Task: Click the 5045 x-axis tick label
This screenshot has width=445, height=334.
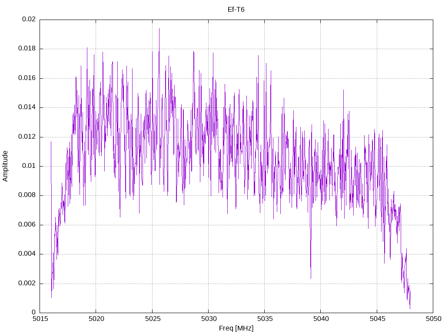Action: tap(377, 319)
